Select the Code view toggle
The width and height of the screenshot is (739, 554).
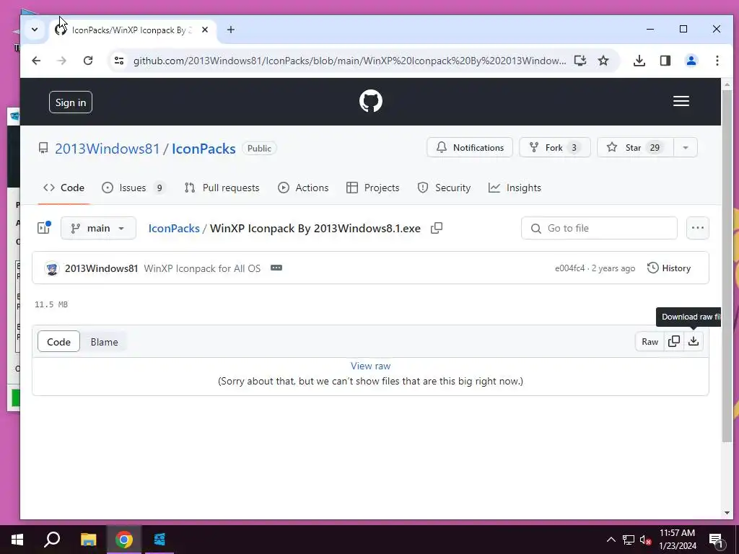click(x=59, y=342)
